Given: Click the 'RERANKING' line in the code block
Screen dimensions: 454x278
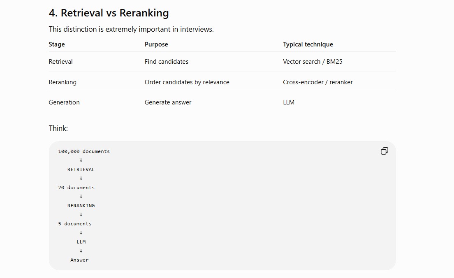Looking at the screenshot, I should (81, 206).
